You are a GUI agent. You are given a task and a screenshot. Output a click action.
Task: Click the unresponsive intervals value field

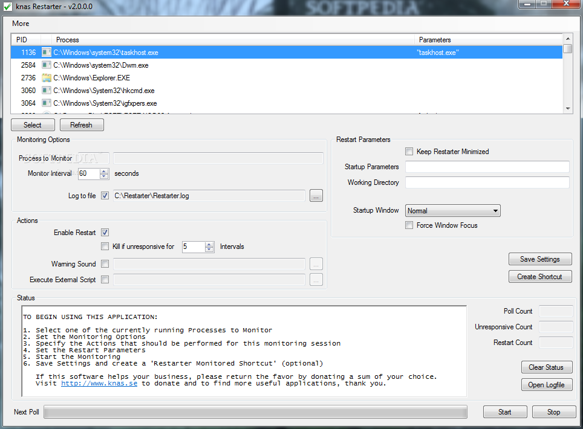point(194,247)
